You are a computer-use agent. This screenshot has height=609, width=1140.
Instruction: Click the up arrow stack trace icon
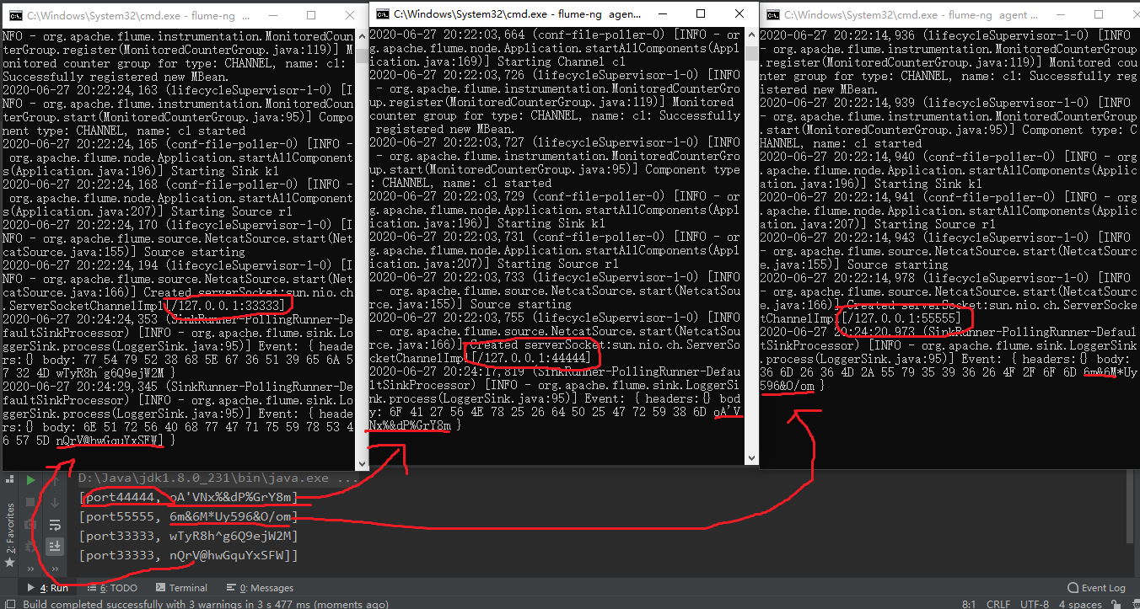tap(55, 481)
